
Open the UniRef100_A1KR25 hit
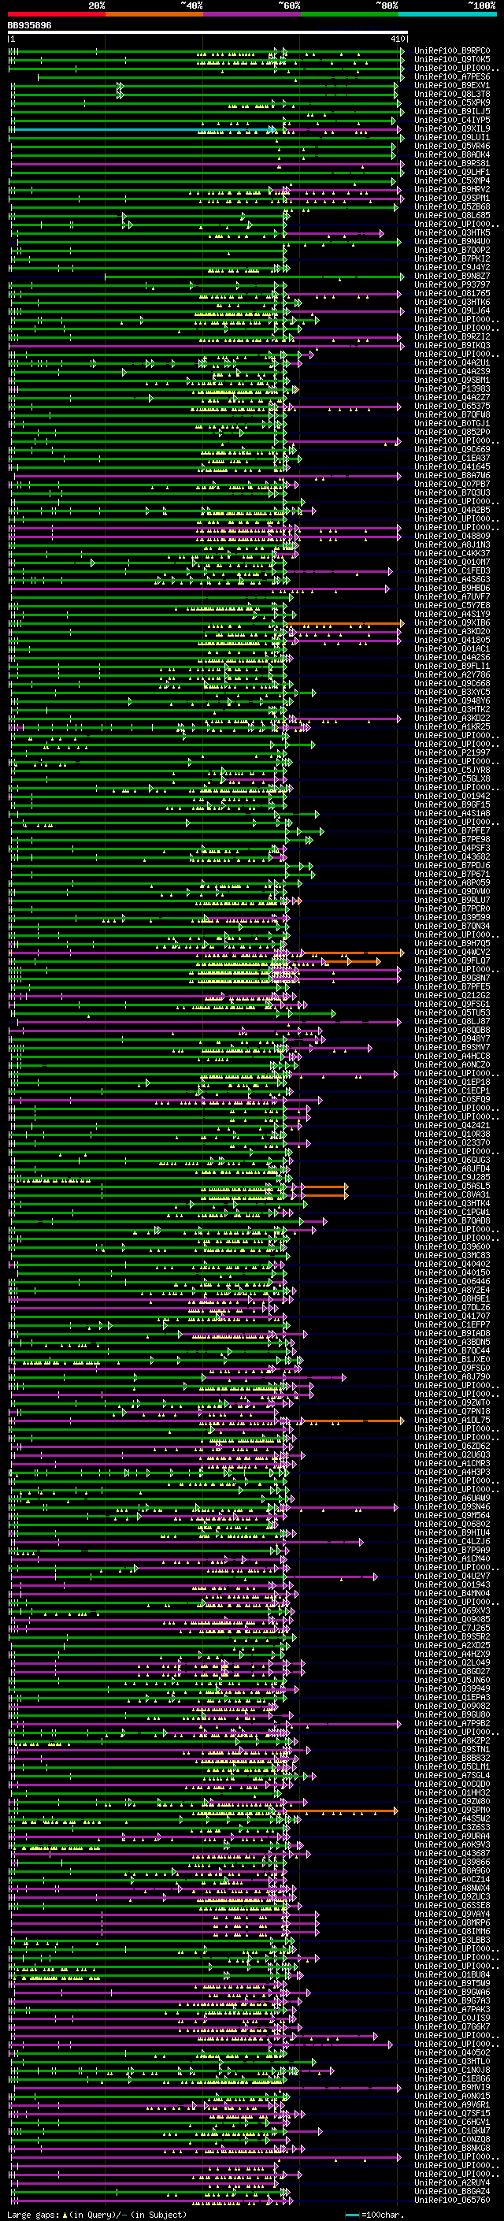pyautogui.click(x=451, y=726)
